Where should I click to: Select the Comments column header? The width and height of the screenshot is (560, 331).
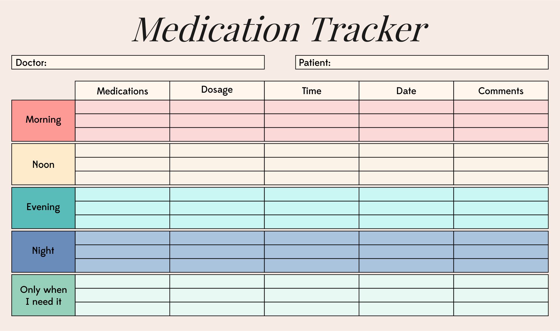[501, 91]
